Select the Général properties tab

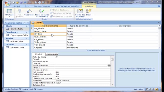point(39,54)
